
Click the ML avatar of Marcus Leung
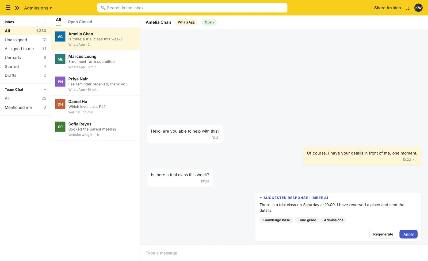60,59
